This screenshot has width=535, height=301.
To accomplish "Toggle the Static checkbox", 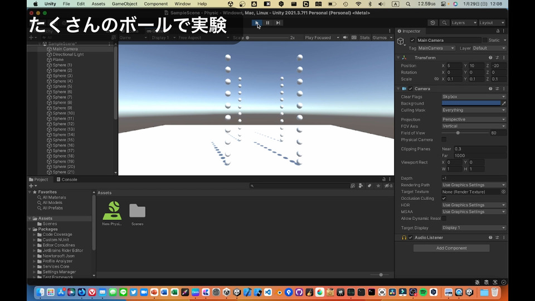I will click(x=484, y=40).
